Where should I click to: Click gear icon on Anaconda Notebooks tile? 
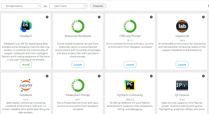99,17
